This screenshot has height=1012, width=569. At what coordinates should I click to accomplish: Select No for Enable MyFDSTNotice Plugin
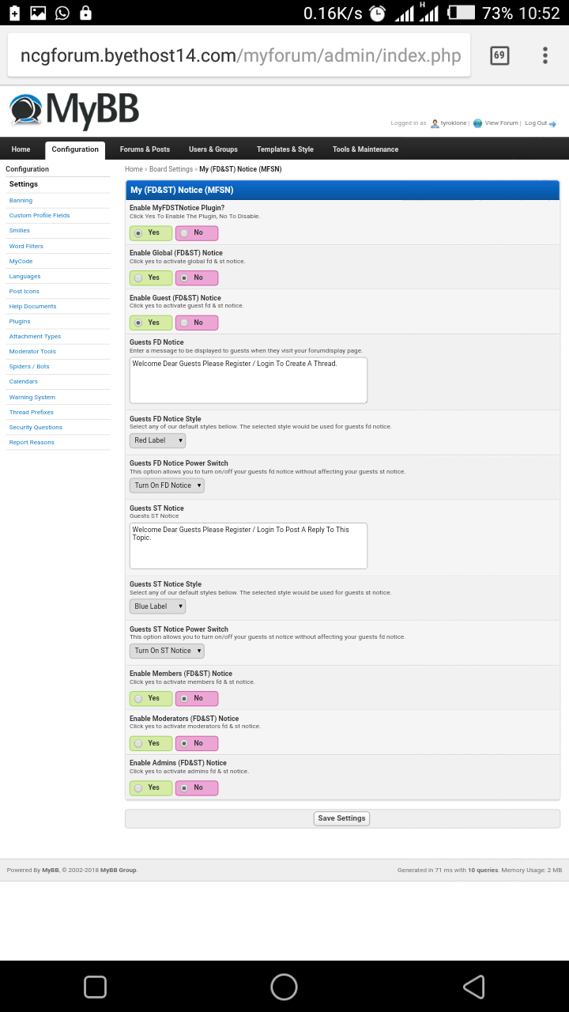(x=196, y=233)
